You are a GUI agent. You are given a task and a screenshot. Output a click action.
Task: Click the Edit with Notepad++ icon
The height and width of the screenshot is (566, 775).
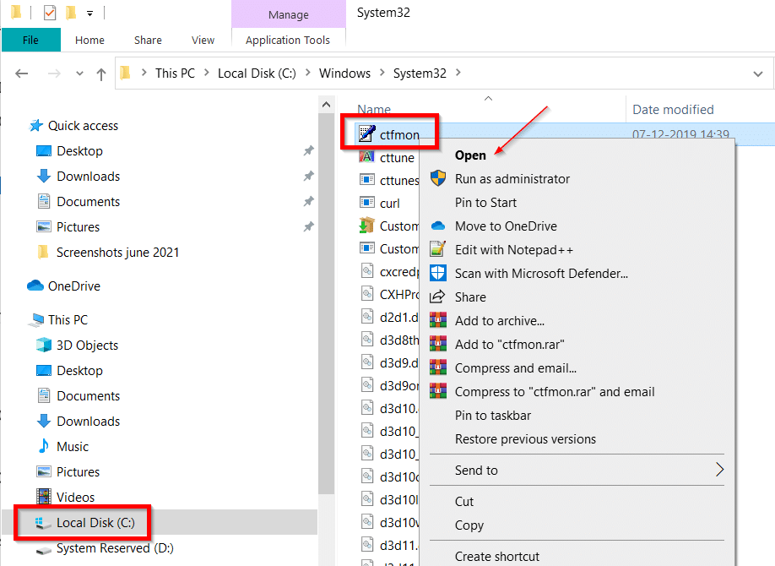438,248
